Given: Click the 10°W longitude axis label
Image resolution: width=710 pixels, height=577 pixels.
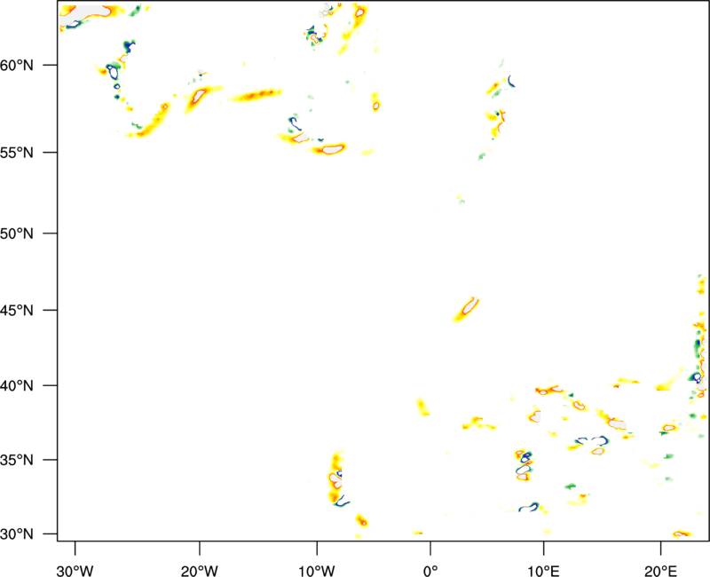Looking at the screenshot, I should click(317, 571).
